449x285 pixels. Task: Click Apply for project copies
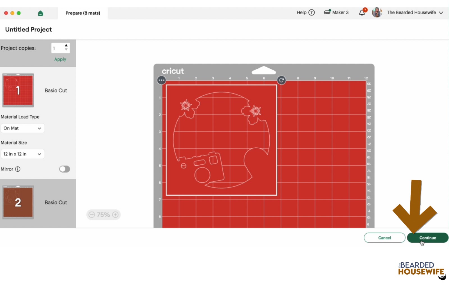[60, 59]
